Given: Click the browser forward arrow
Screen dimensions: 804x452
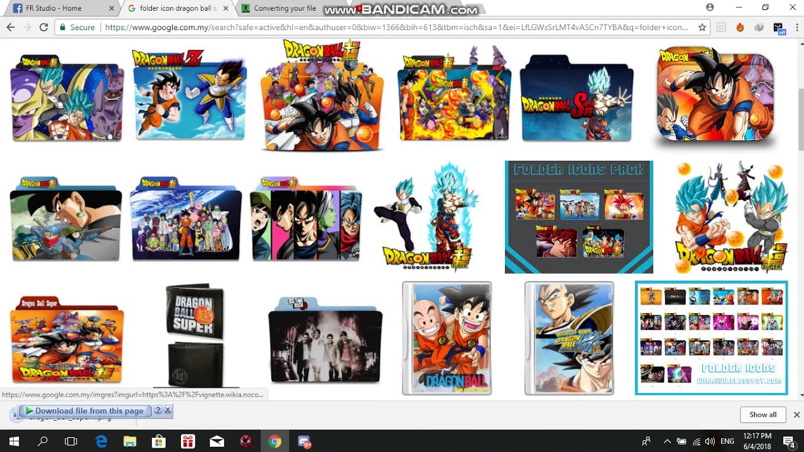Looking at the screenshot, I should pos(27,27).
